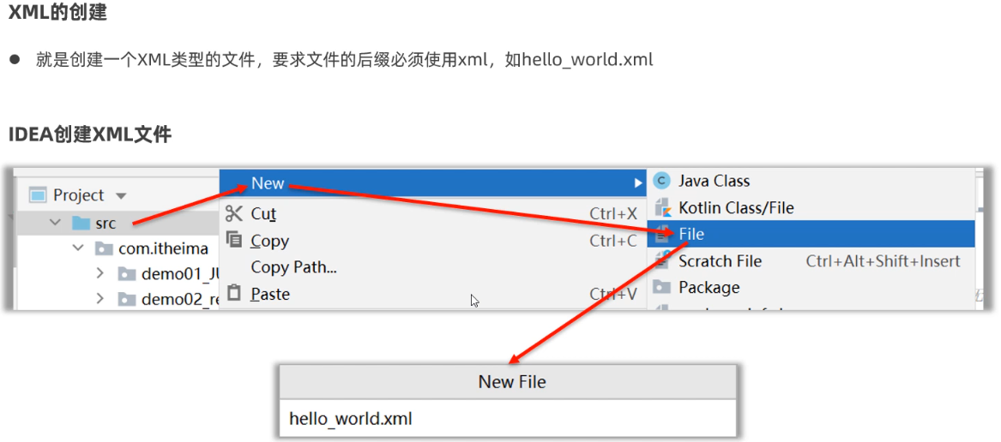Click the Java Class 'C' icon
This screenshot has width=1001, height=442.
(x=661, y=181)
